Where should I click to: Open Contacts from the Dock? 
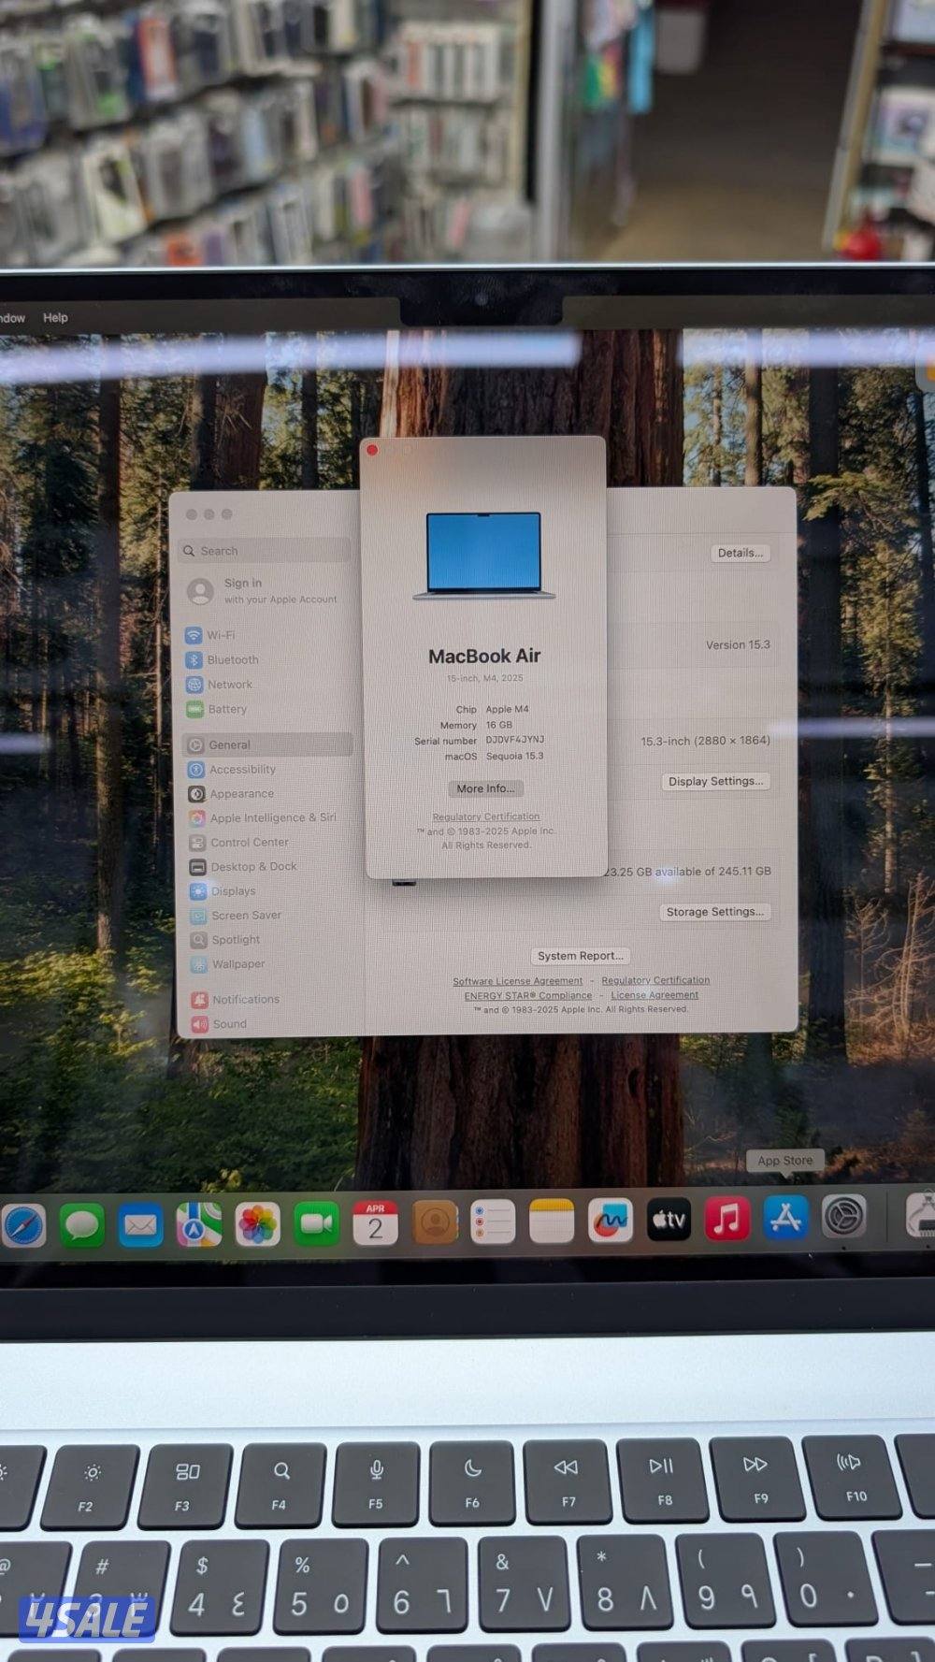pyautogui.click(x=435, y=1222)
